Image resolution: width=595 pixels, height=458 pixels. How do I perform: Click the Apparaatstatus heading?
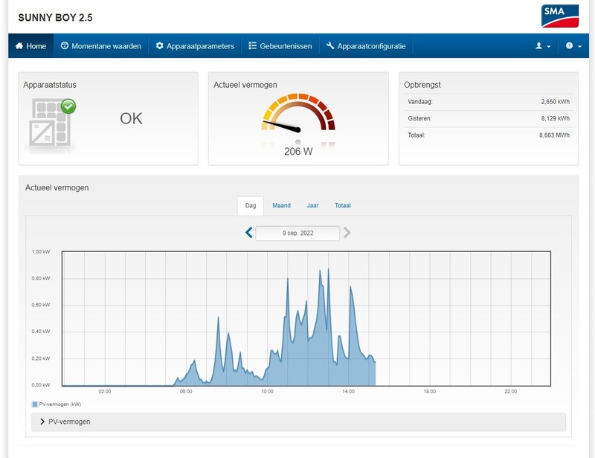50,85
